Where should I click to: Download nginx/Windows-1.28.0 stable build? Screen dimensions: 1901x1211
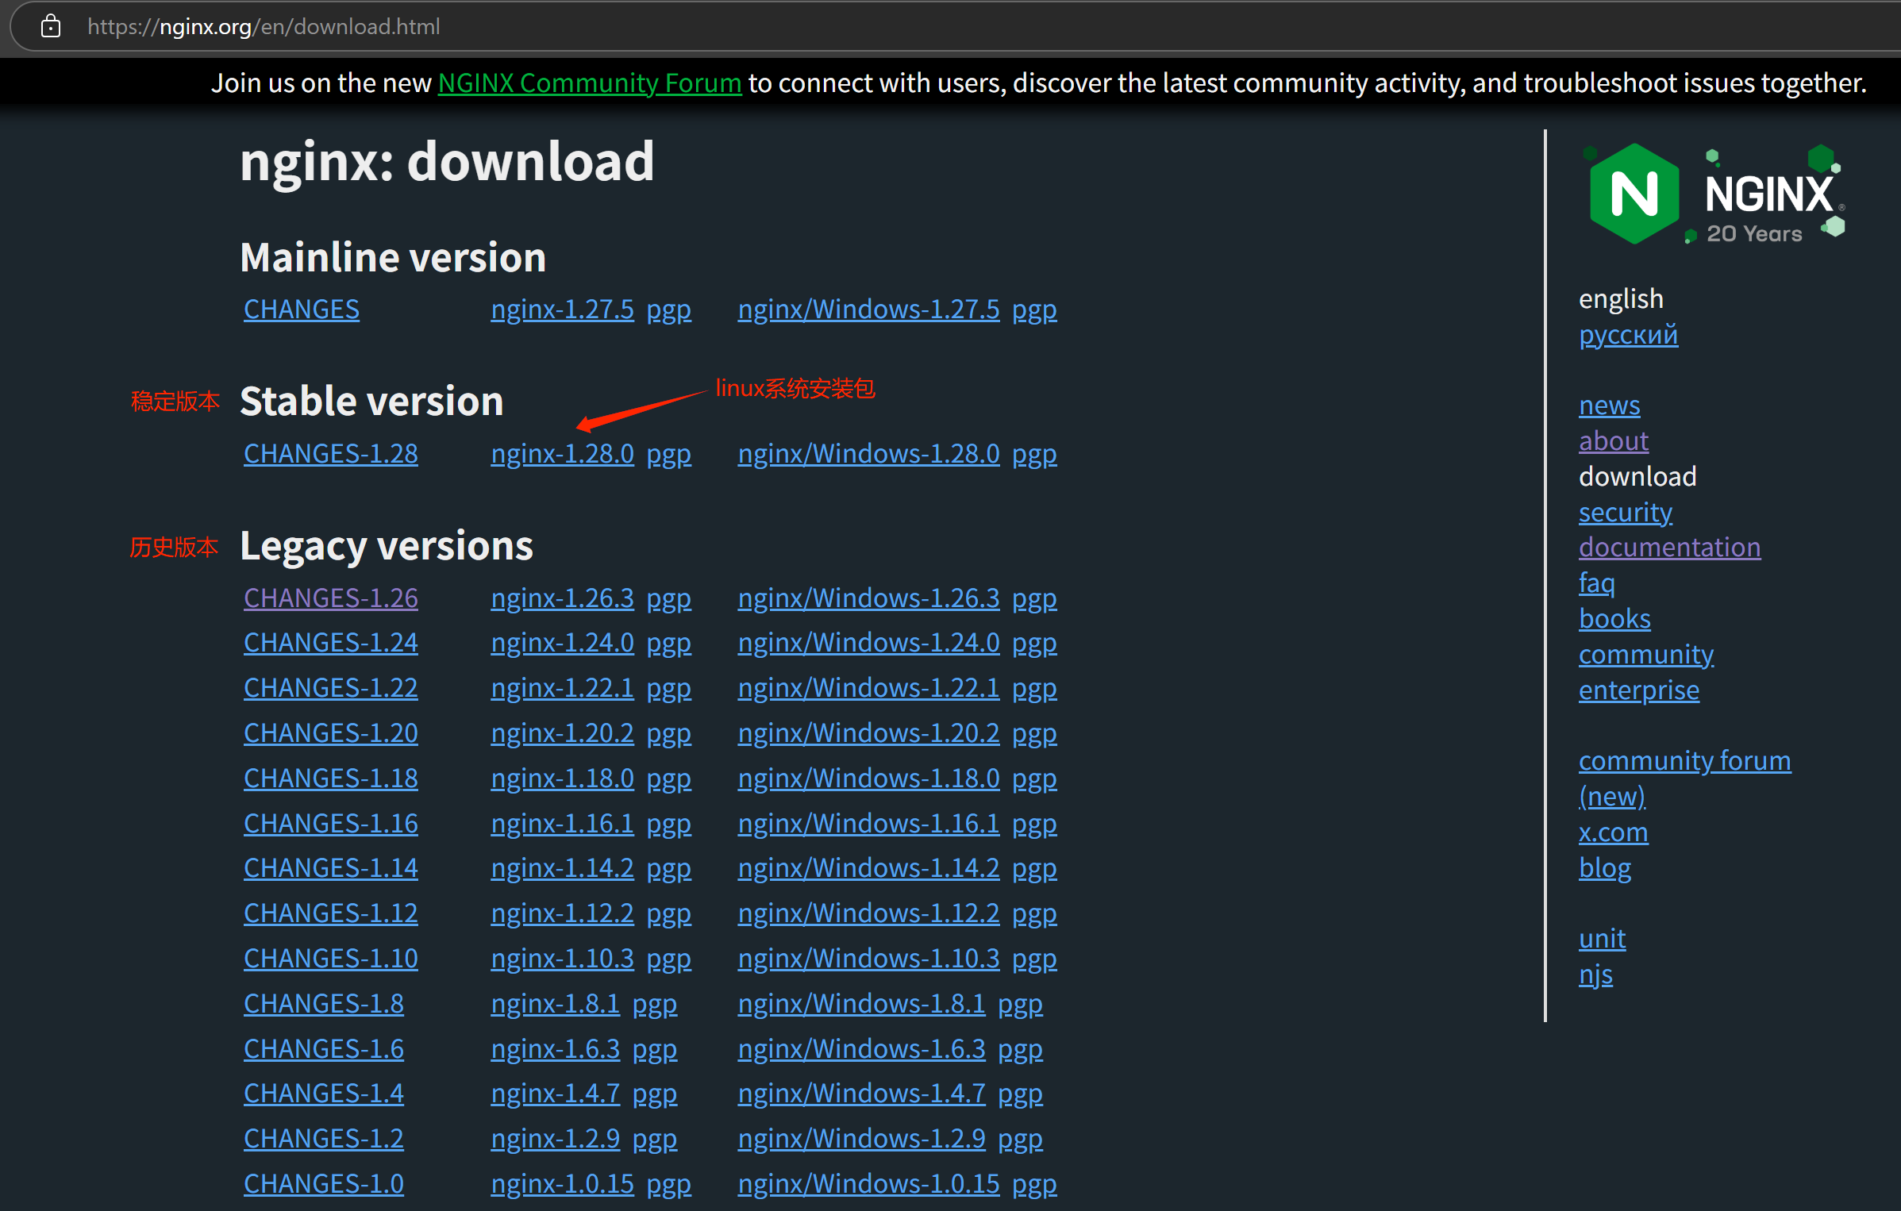point(868,454)
